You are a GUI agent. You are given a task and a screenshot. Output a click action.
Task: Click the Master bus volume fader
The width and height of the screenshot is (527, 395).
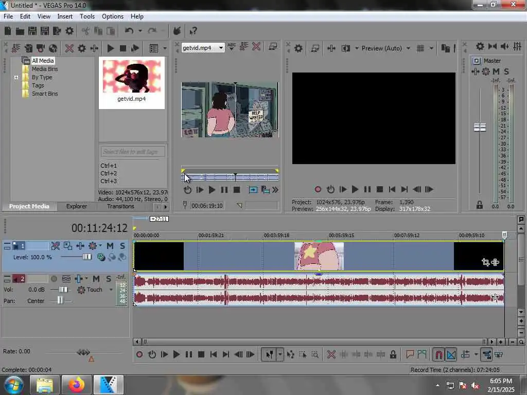pos(480,128)
